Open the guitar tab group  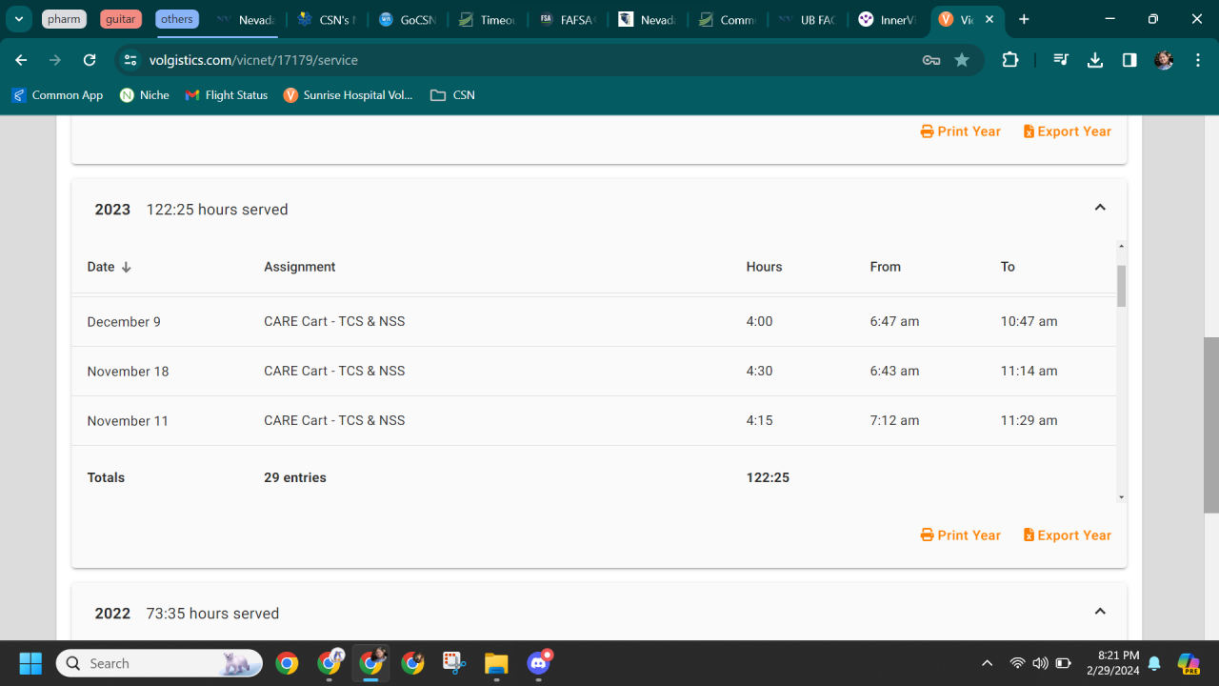(x=121, y=19)
